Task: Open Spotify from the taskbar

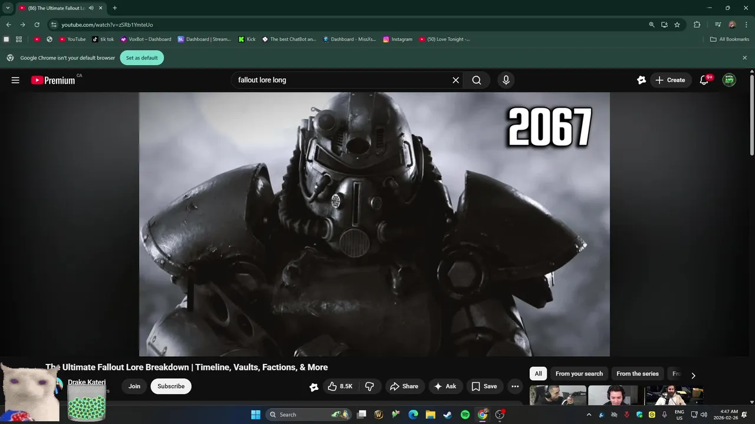Action: pyautogui.click(x=465, y=415)
